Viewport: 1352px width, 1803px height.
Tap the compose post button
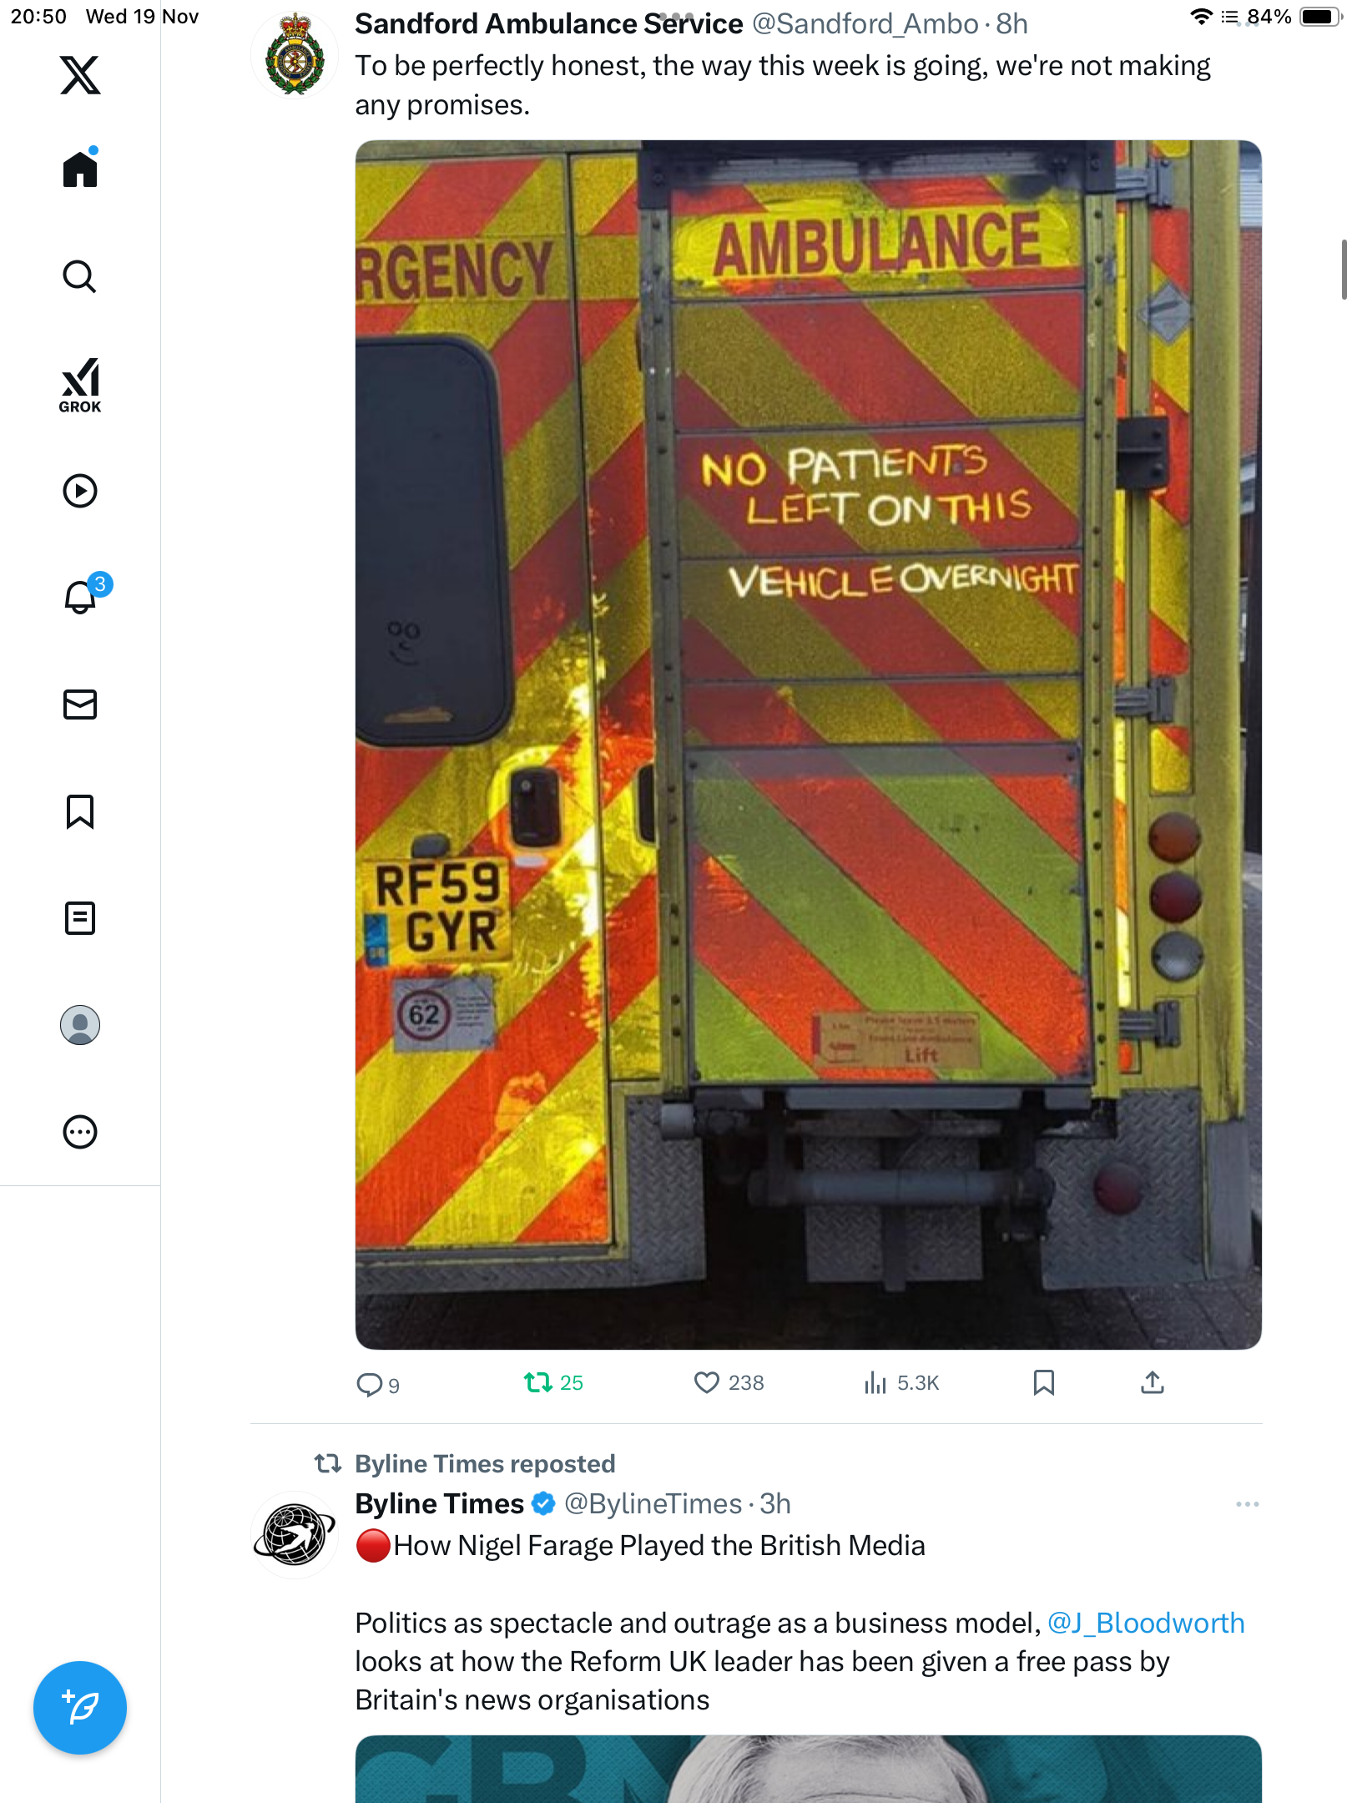(x=80, y=1708)
